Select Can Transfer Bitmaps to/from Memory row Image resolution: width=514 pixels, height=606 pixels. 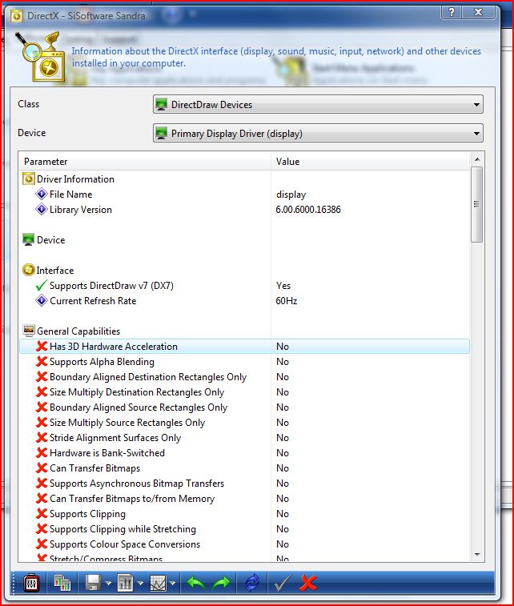pyautogui.click(x=245, y=499)
